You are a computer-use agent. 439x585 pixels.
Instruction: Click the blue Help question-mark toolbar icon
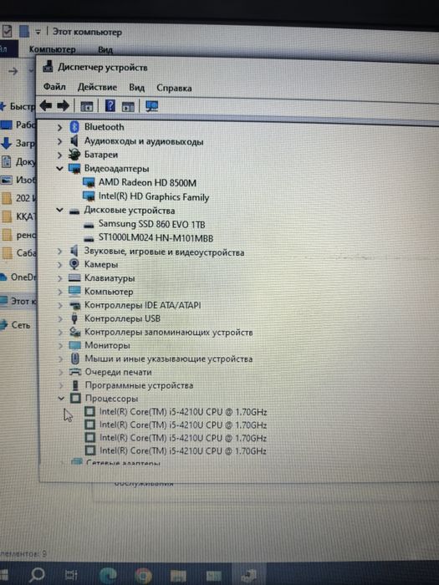(110, 106)
